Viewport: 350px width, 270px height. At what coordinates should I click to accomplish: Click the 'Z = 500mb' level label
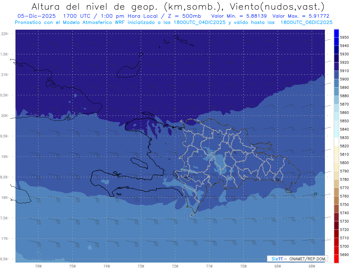click(x=182, y=16)
